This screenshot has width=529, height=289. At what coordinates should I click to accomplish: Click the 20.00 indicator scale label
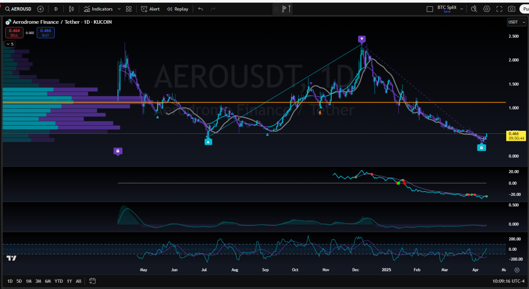tap(514, 172)
